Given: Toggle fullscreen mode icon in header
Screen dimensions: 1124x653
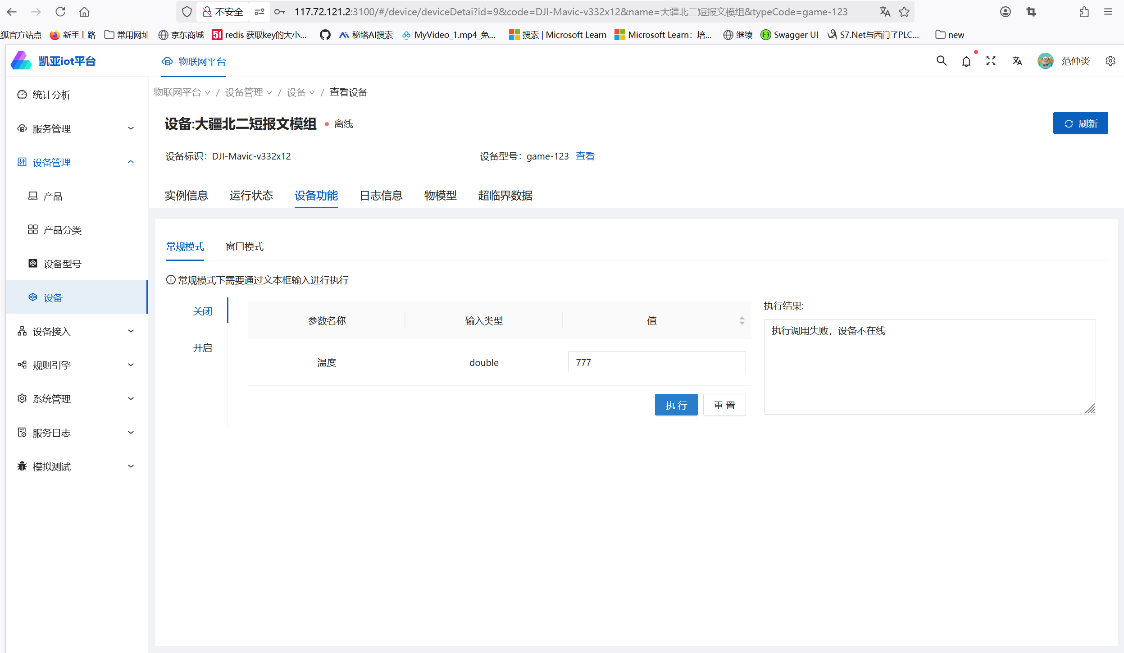Looking at the screenshot, I should tap(991, 61).
